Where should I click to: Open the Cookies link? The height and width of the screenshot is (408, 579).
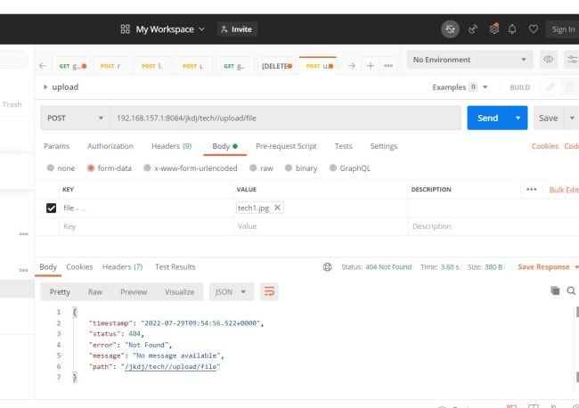pyautogui.click(x=545, y=146)
